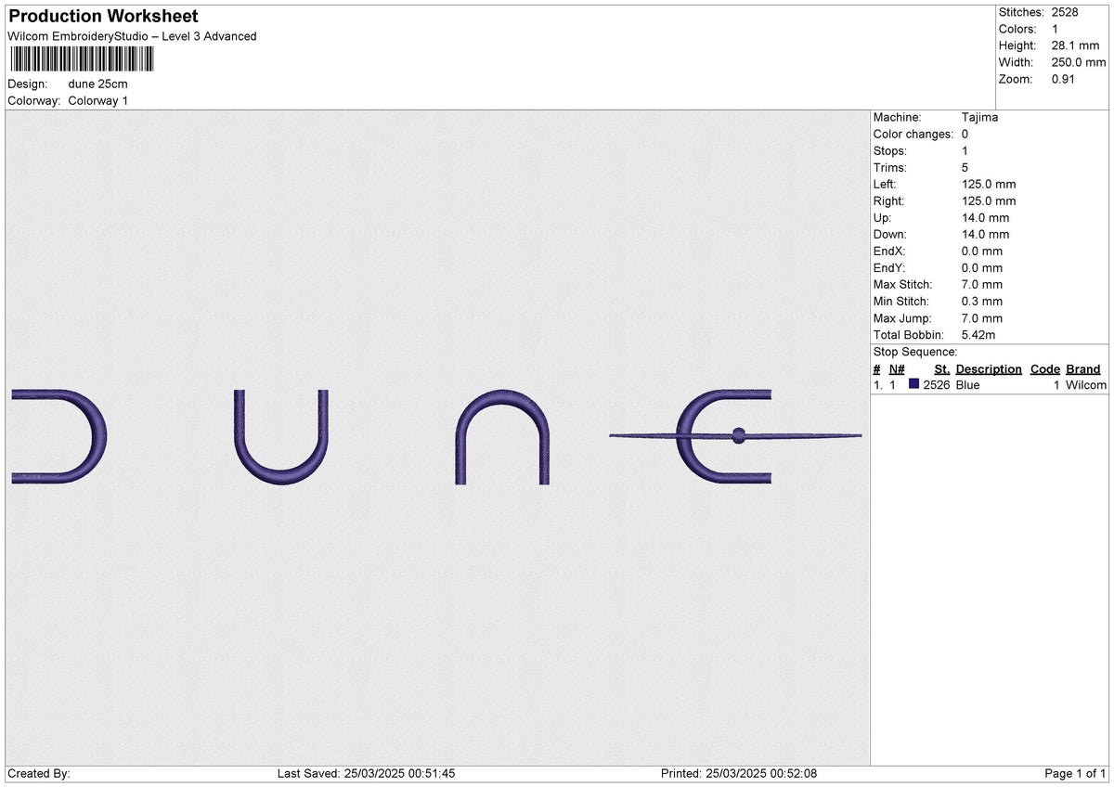Viewport: 1114px width, 787px height.
Task: Click the Stitches value 2528
Action: coord(1065,12)
